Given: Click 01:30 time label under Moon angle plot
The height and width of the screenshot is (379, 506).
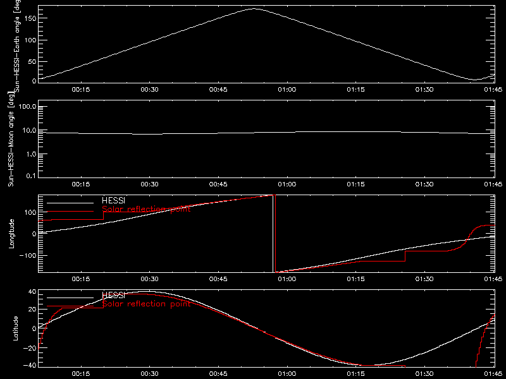Looking at the screenshot, I should click(x=424, y=184).
